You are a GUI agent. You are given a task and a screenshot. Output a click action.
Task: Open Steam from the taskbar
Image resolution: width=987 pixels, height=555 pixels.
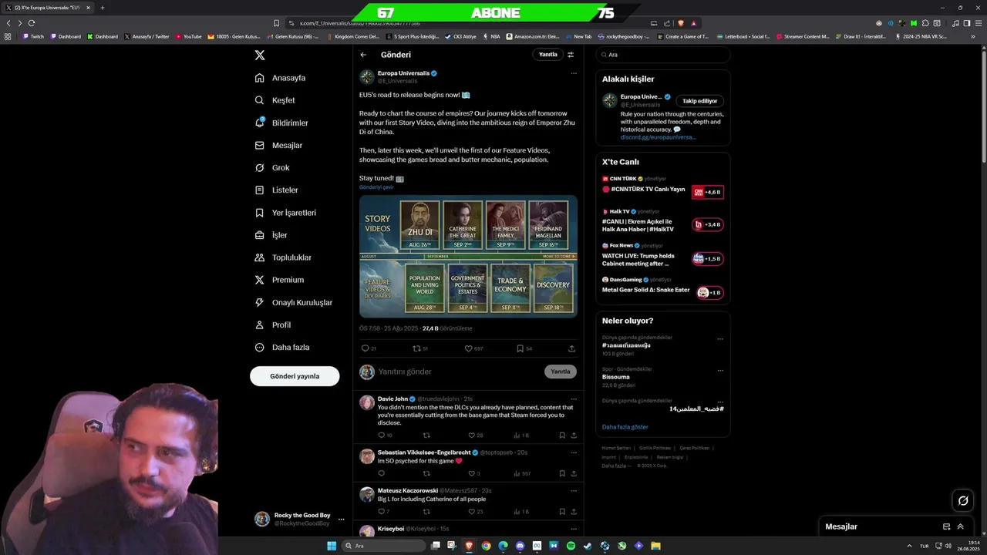pyautogui.click(x=588, y=546)
